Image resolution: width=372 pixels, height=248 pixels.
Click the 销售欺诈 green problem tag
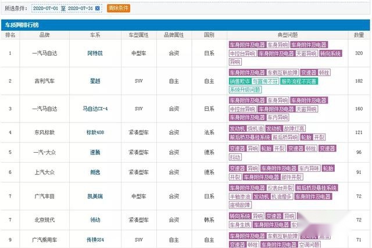(x=240, y=81)
